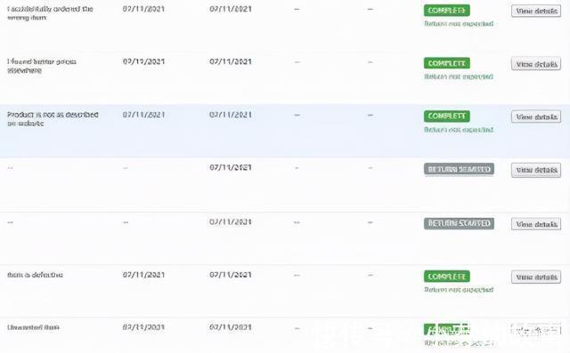View details for product not as described row
The height and width of the screenshot is (353, 570).
(x=536, y=116)
